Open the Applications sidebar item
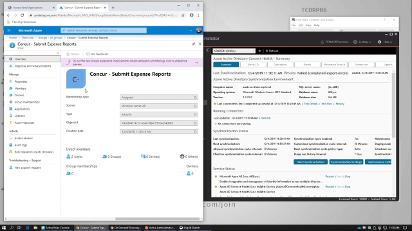412x231 pixels. 22,109
